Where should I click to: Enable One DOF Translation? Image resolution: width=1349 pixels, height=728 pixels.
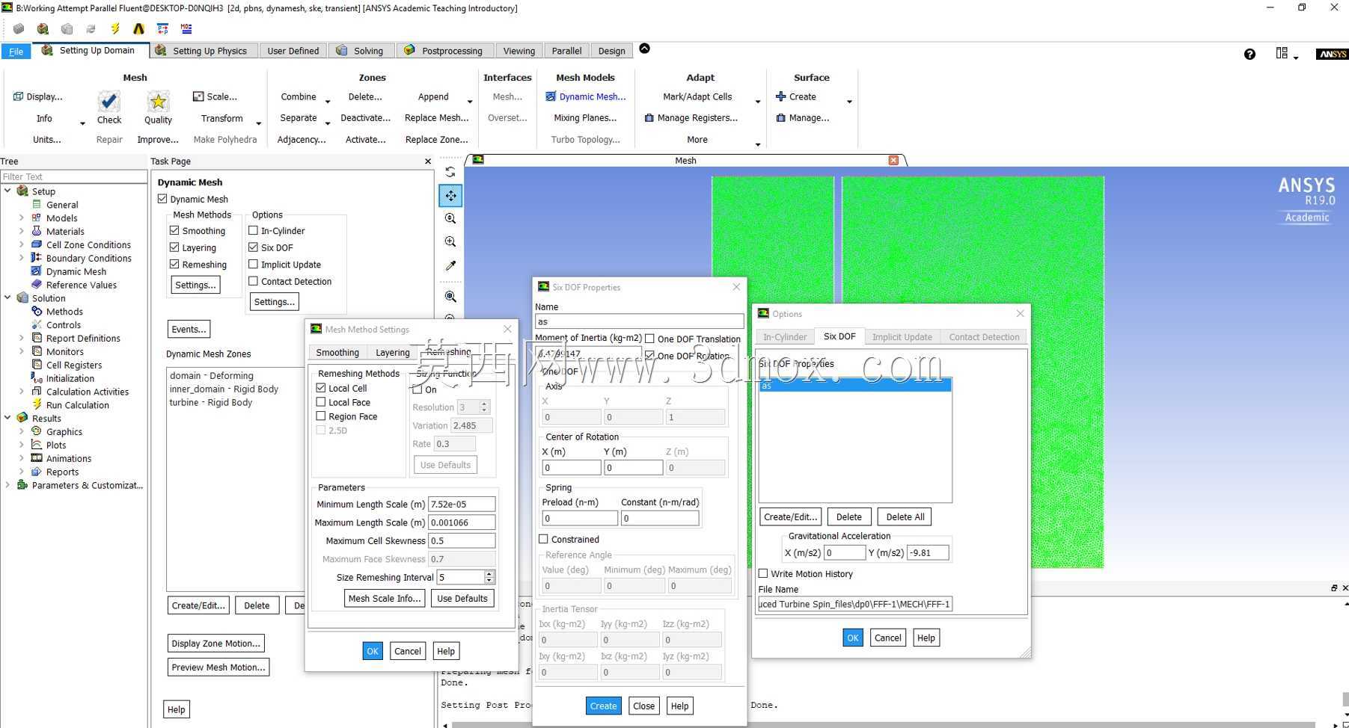[649, 339]
